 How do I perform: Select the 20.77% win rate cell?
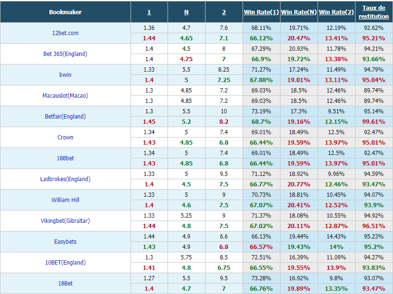[299, 184]
